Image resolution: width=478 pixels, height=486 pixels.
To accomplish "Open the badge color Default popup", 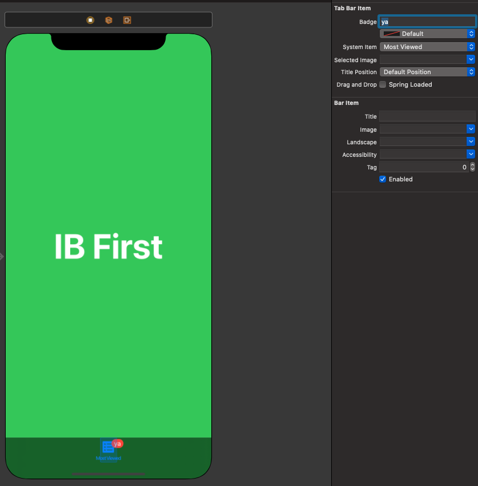I will [427, 34].
